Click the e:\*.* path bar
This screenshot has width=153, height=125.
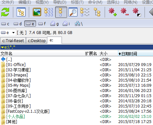76,47
